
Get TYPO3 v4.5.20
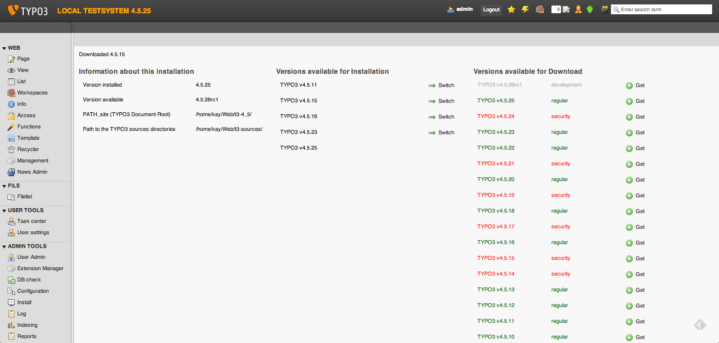[x=635, y=180]
